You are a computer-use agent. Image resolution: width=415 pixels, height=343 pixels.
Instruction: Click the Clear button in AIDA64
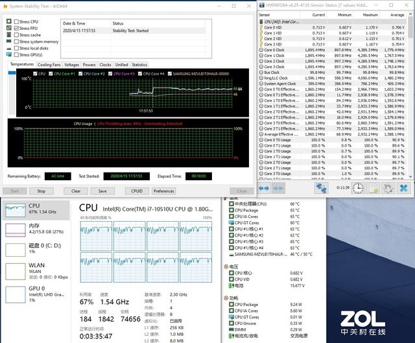pyautogui.click(x=76, y=191)
